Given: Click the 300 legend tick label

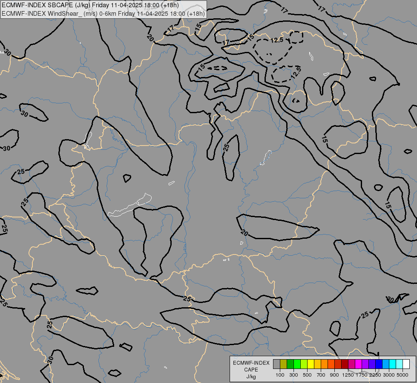Looking at the screenshot, I should 293,375.
